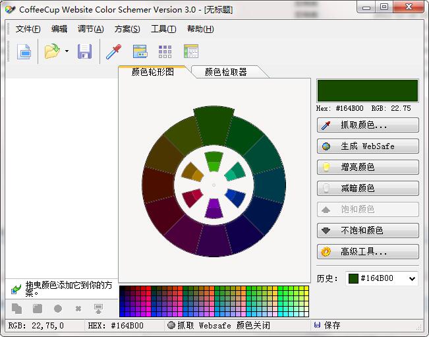Open the 工具(T) menu
Viewport: 429px width, 337px height.
(163, 29)
